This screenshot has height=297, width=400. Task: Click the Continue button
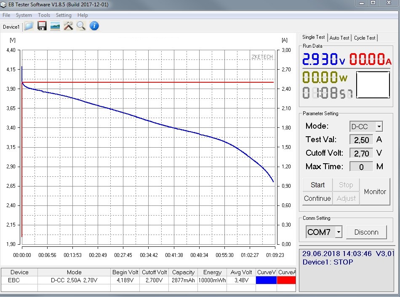[x=317, y=198]
